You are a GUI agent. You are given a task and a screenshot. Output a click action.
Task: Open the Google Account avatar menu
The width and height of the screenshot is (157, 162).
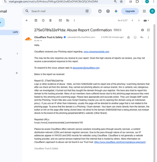152,11
